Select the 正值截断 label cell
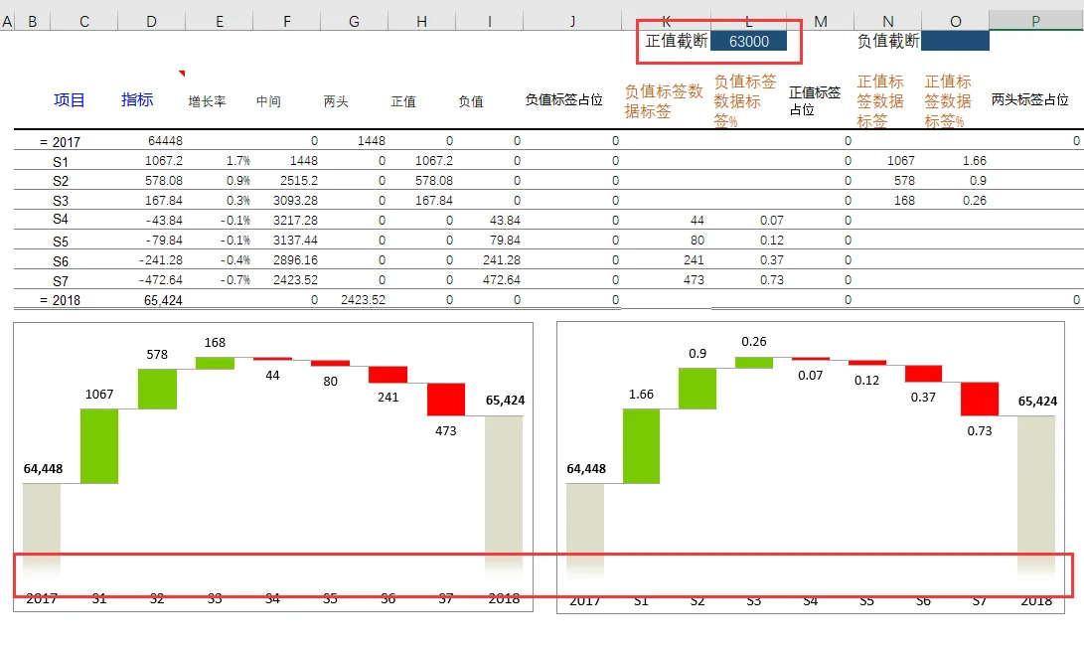Viewport: 1084px width, 649px height. (677, 42)
